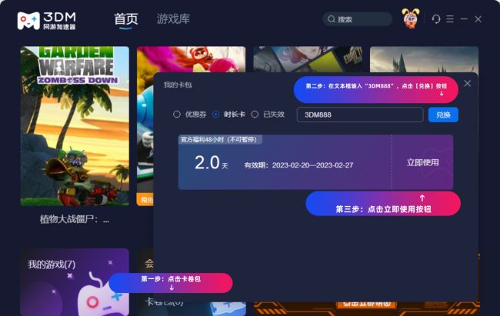
Task: Open the anime collage game cover
Action: pos(308,59)
